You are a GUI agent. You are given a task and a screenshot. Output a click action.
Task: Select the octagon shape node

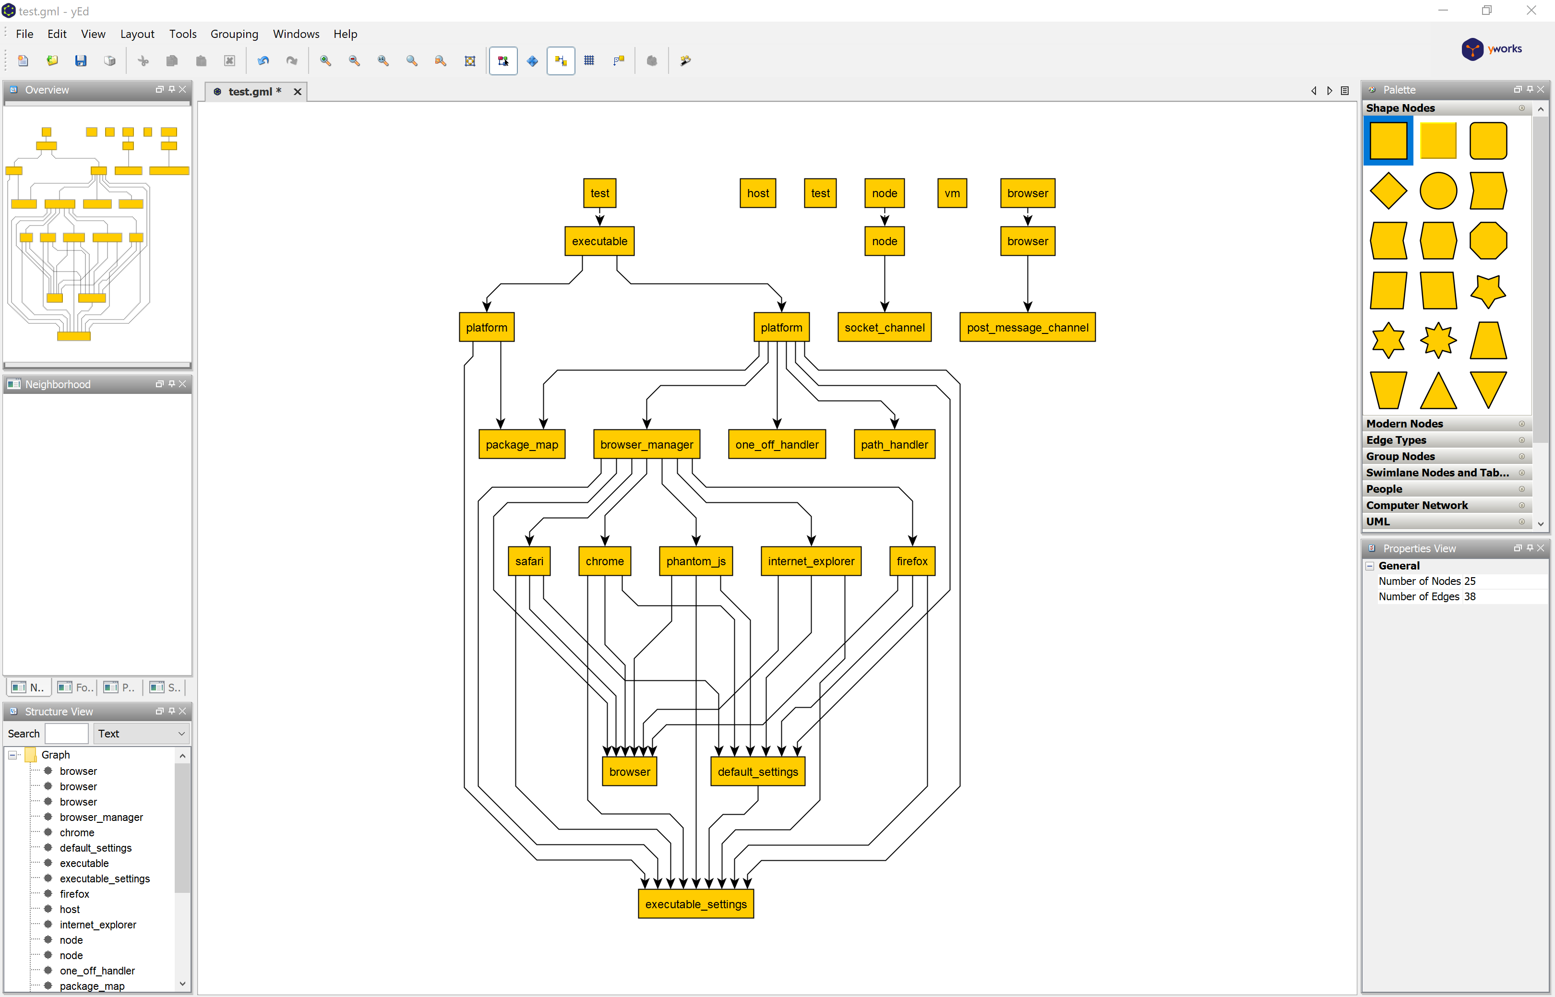(1488, 241)
